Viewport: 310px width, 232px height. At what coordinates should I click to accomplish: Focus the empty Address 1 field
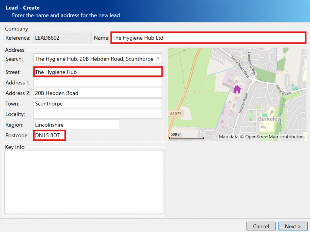97,83
